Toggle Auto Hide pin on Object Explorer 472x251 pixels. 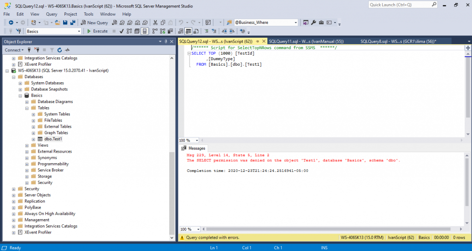[166, 42]
